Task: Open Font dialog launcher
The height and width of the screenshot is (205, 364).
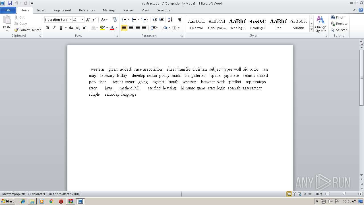Action: point(117,36)
